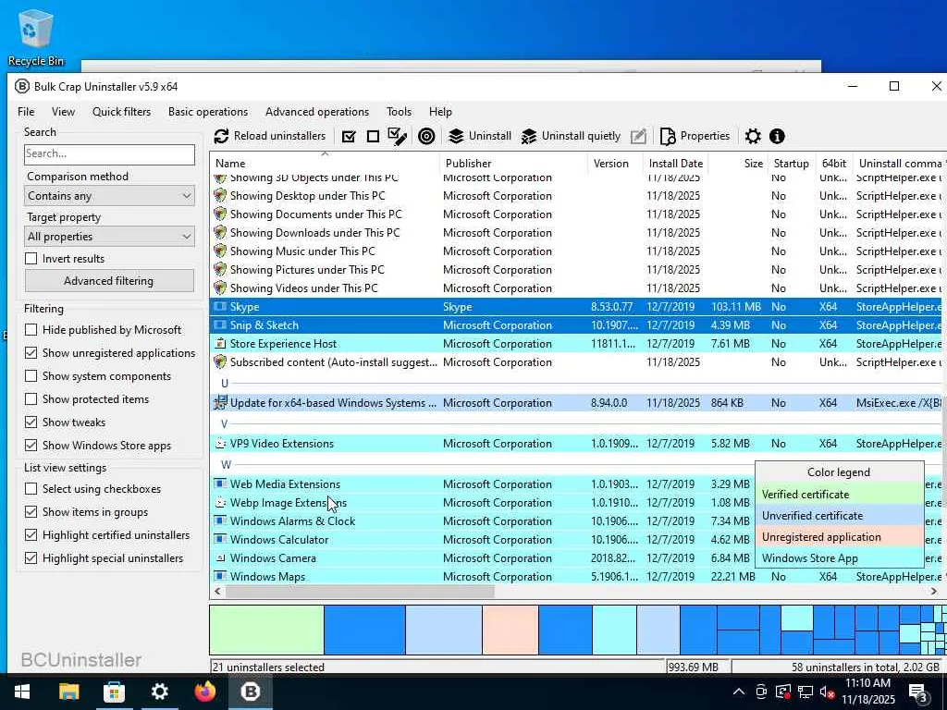Click the Windows Store App legend color
947x710 pixels.
point(840,558)
